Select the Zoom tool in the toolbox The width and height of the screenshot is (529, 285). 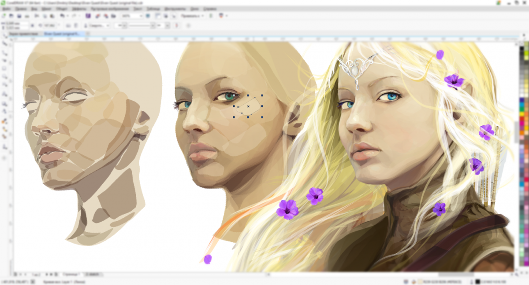pyautogui.click(x=5, y=60)
